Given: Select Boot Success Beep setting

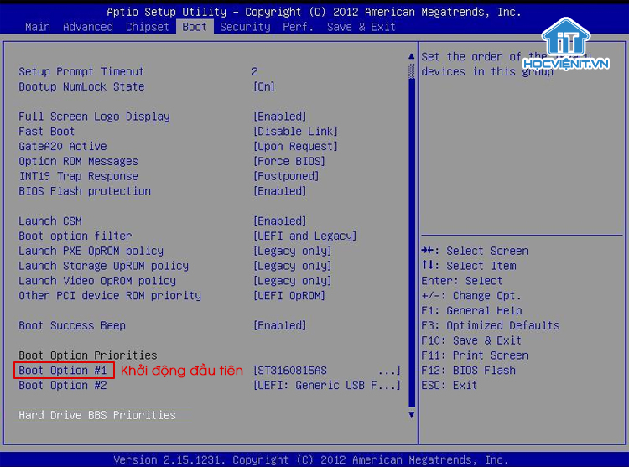Looking at the screenshot, I should pos(72,325).
